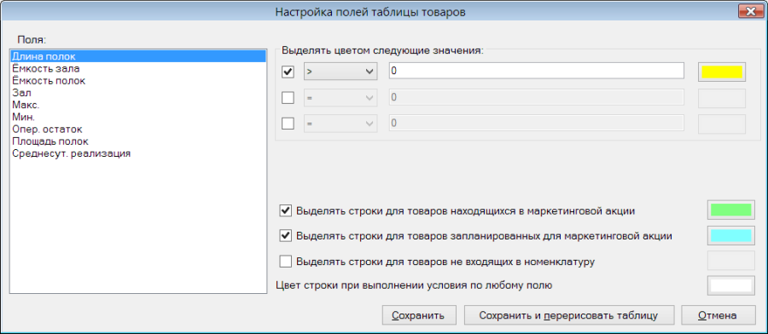This screenshot has width=768, height=334.
Task: Select 'Ёмкость зала' field
Action: tap(137, 68)
